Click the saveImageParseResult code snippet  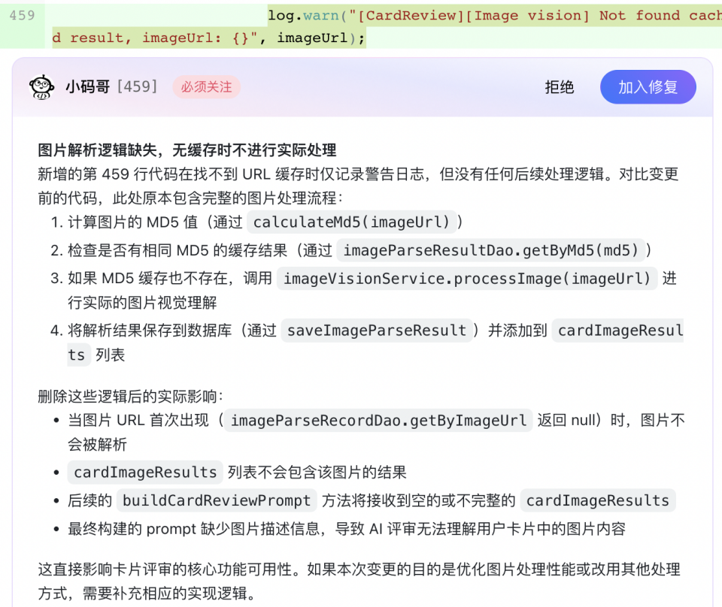(377, 331)
